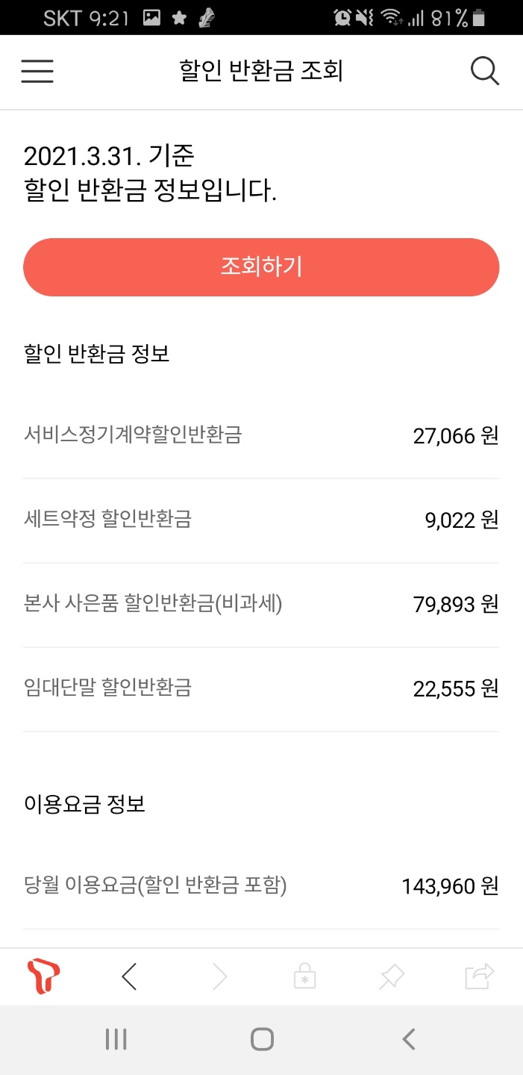Tap the 79,893 원 amount
Screen dimensions: 523x1075
455,605
